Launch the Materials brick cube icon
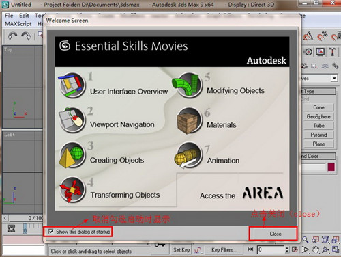This screenshot has height=257, width=341. coord(189,121)
